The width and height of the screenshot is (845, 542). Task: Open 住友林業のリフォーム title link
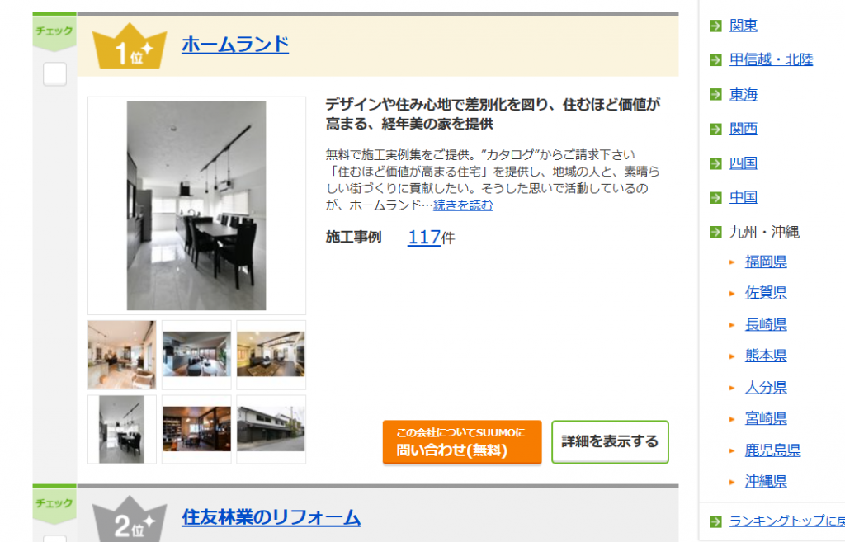coord(271,517)
